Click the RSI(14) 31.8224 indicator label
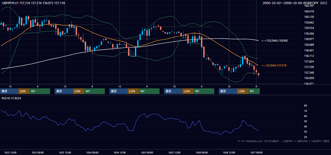 (11, 98)
